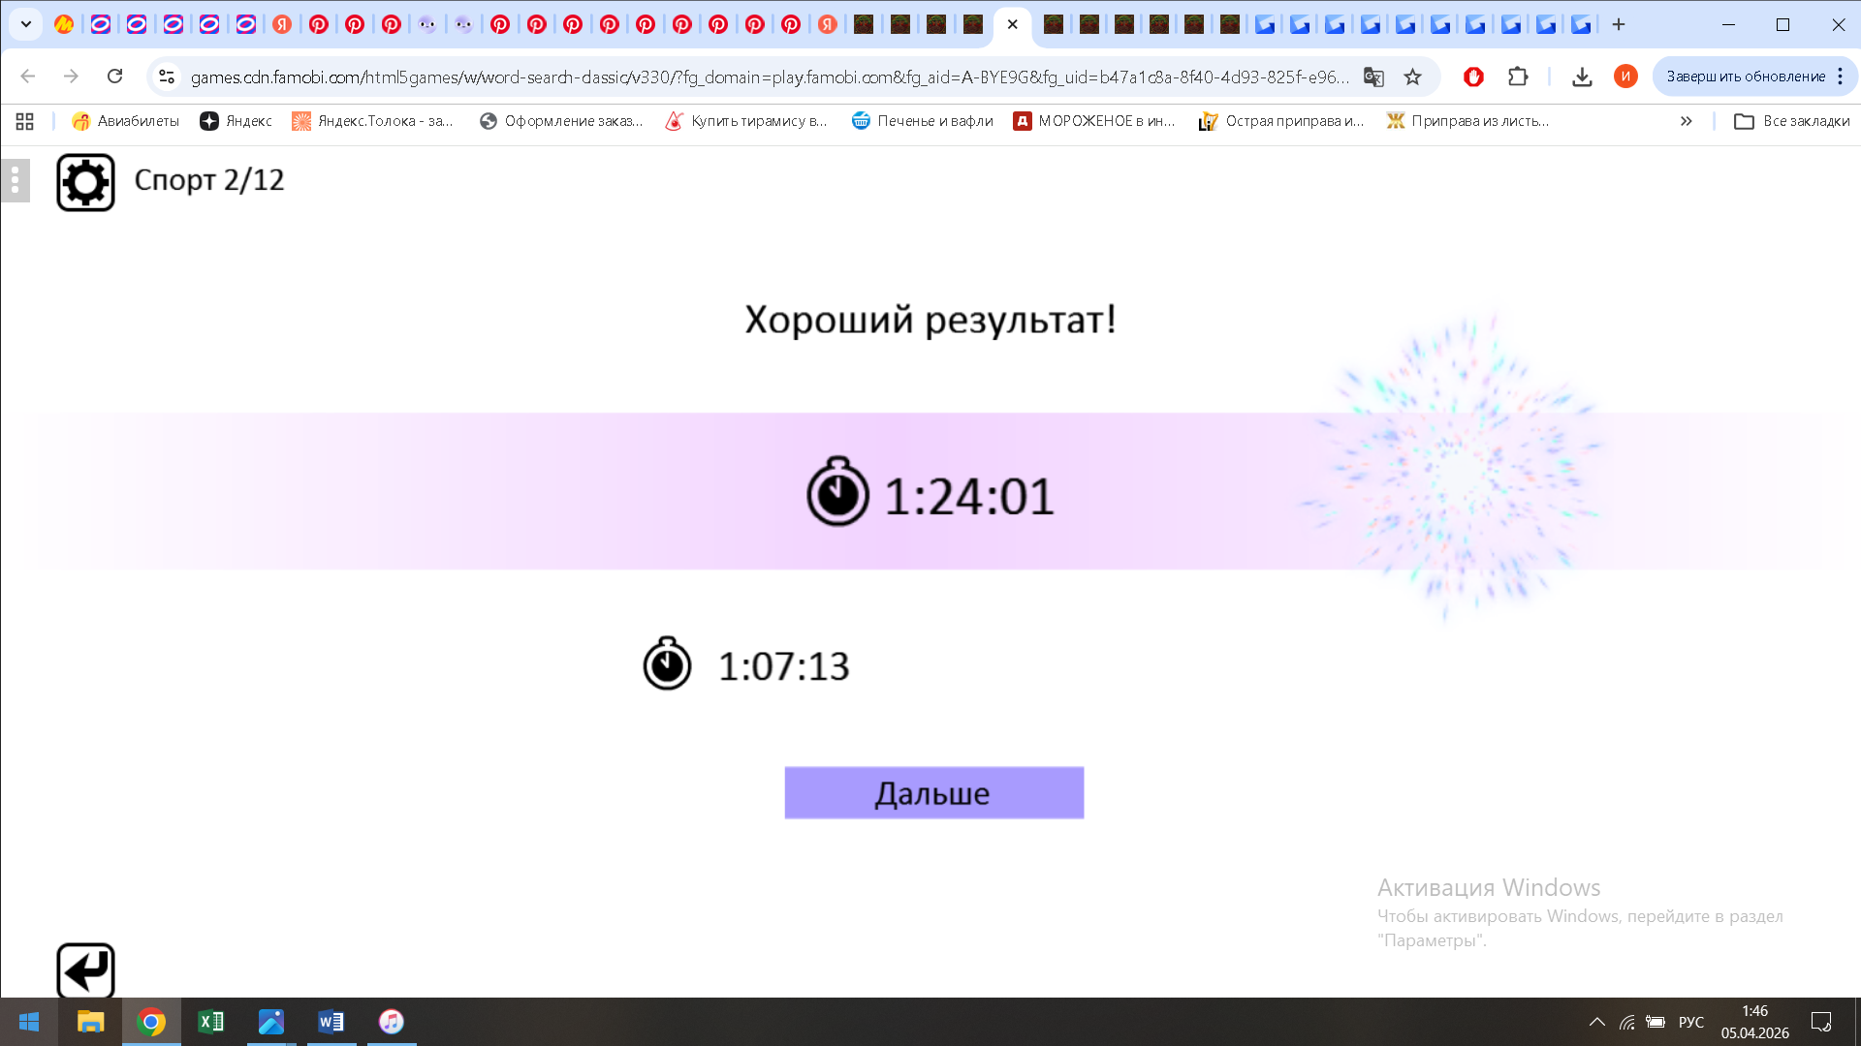The image size is (1861, 1046).
Task: Click Завершить обновление button
Action: click(1745, 77)
